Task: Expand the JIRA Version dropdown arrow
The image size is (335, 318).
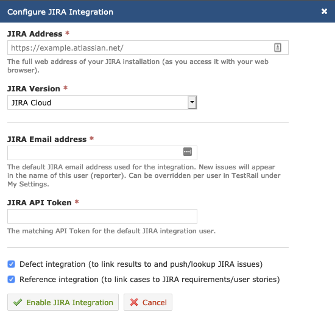Action: pos(192,102)
